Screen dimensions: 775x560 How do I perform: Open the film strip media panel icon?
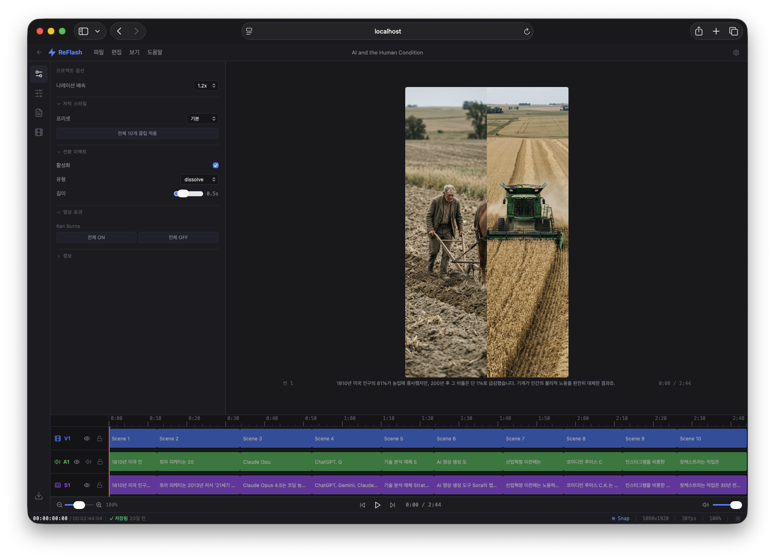pyautogui.click(x=39, y=132)
